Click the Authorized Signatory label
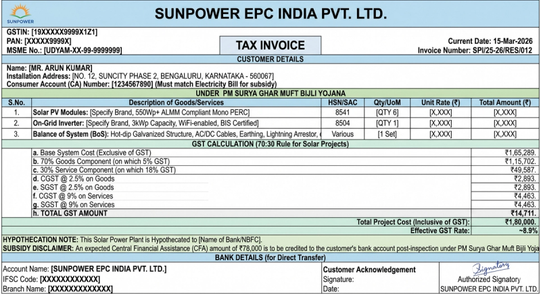The height and width of the screenshot is (294, 541). pyautogui.click(x=489, y=280)
